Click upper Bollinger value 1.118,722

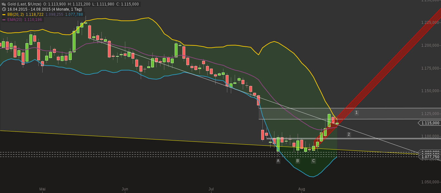[35, 14]
